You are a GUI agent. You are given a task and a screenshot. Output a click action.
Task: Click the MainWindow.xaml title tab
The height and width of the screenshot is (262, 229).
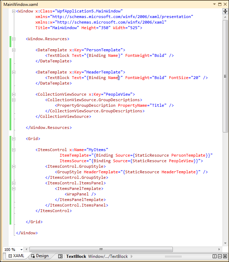click(x=21, y=5)
